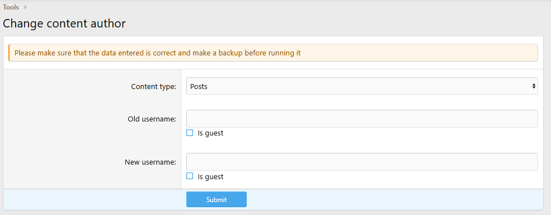
Task: Open the Tools breadcrumb link
Action: pyautogui.click(x=11, y=7)
